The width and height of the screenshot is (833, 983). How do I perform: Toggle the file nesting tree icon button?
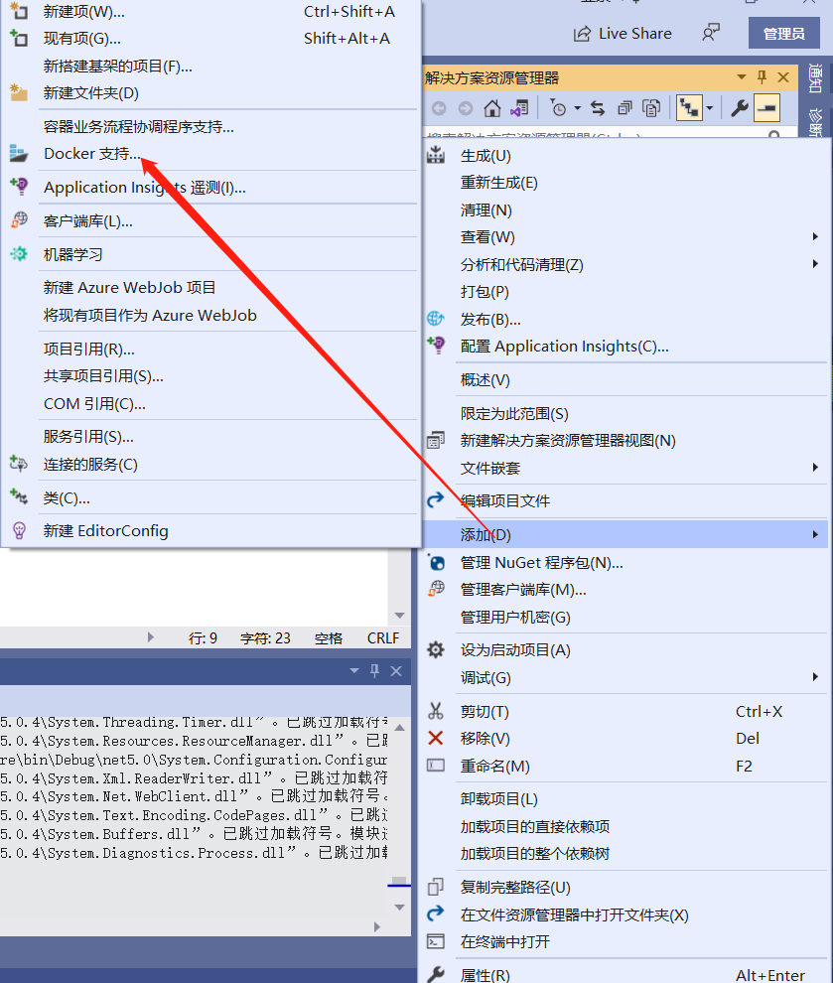689,108
